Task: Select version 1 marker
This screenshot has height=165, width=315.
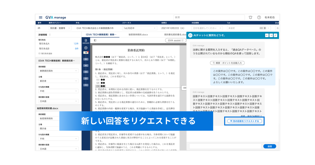Action: 86,85
